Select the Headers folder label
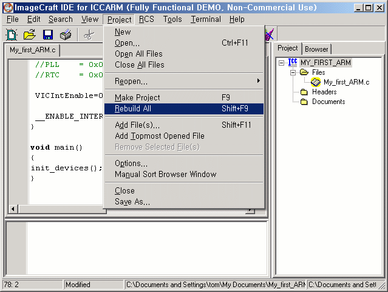This screenshot has height=292, width=388. click(x=324, y=92)
